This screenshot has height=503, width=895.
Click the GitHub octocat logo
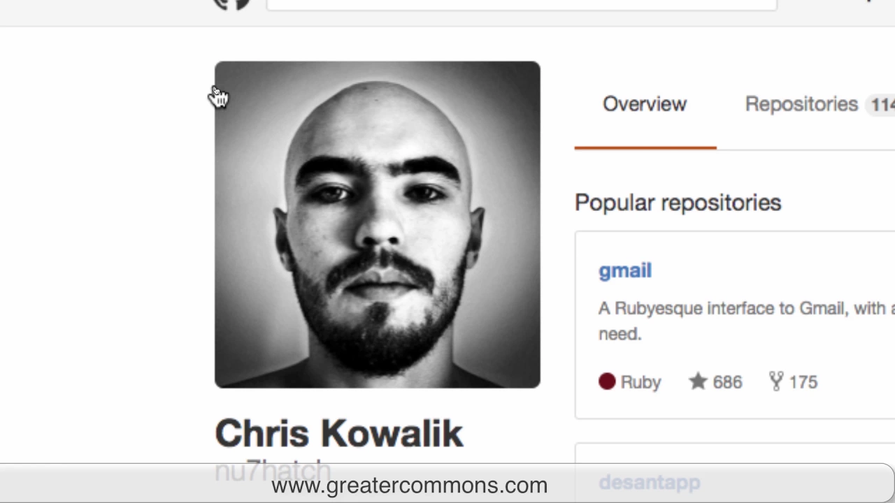click(231, 4)
